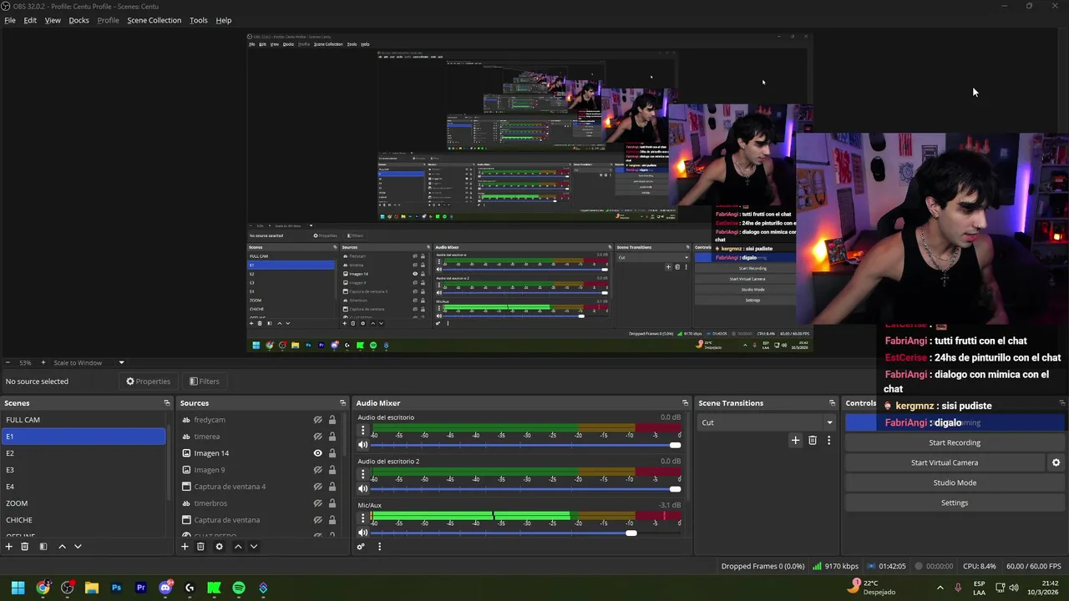Click Start Recording button
Viewport: 1069px width, 601px height.
click(955, 442)
